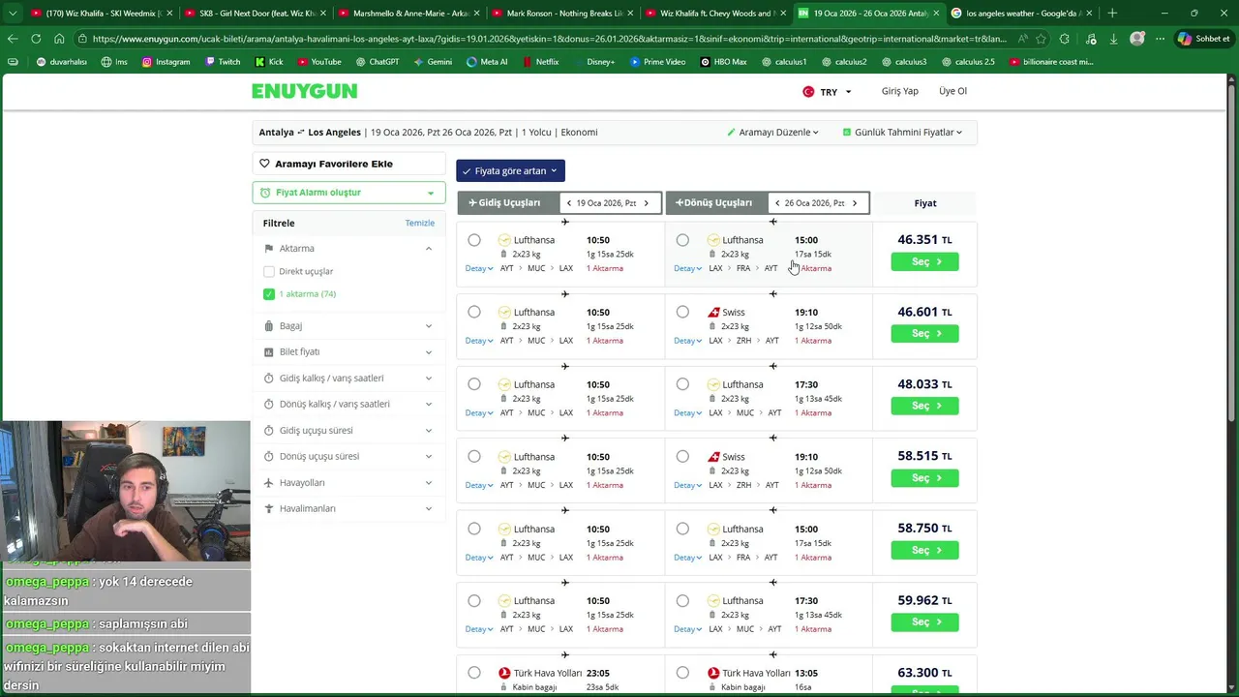Bookmark this page with the star icon
The height and width of the screenshot is (697, 1239).
pos(1041,39)
